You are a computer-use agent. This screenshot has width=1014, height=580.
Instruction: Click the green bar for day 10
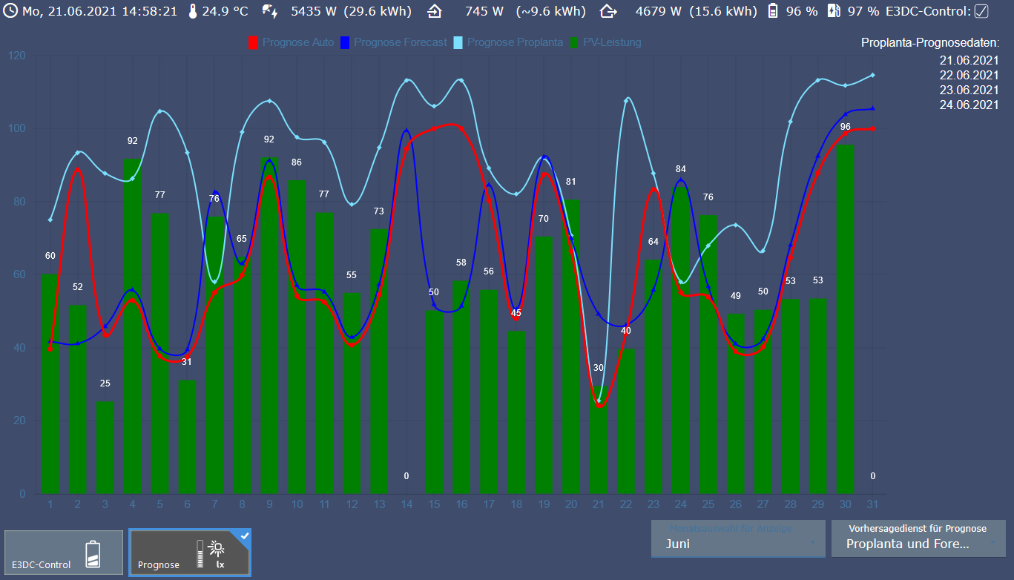click(x=297, y=337)
